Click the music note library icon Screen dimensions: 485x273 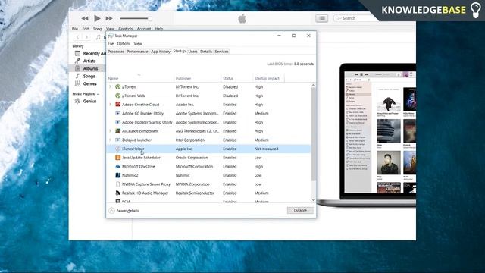(x=98, y=37)
